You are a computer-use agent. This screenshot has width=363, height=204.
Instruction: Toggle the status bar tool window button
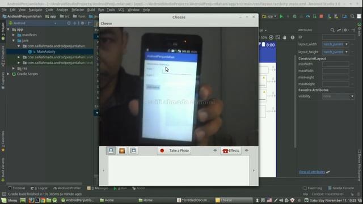tap(4, 194)
